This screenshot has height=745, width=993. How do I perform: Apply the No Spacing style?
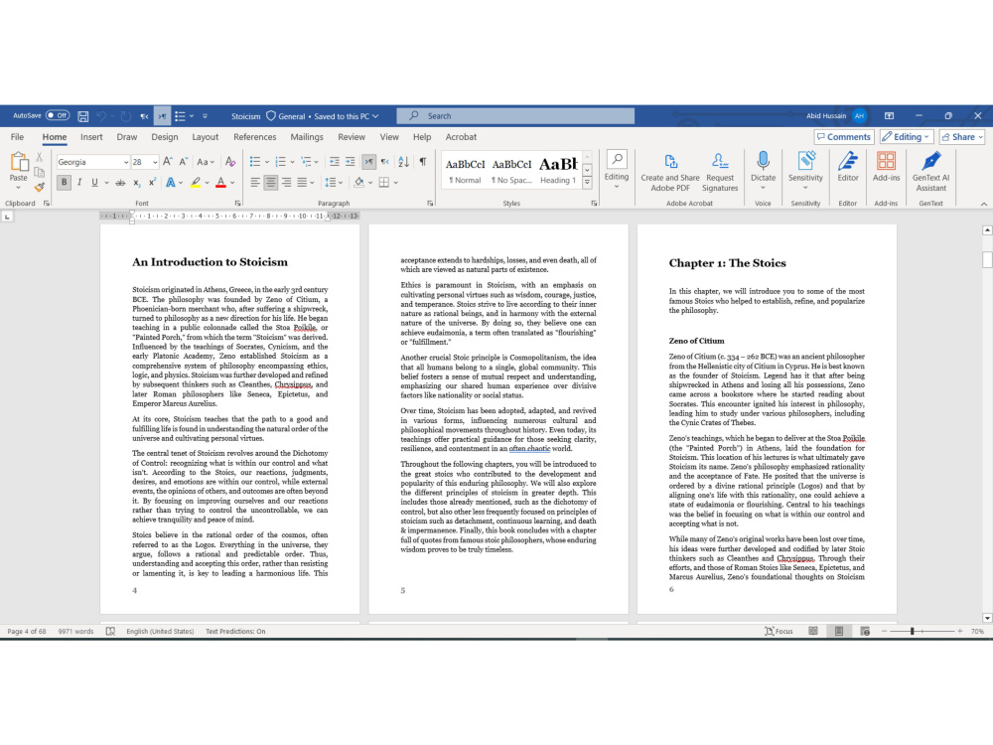[511, 170]
